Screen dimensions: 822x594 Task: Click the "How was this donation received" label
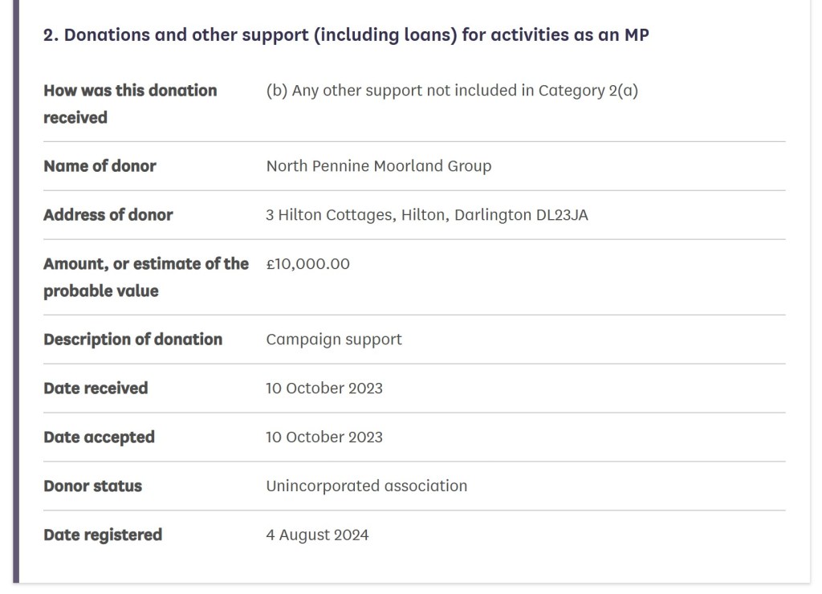pyautogui.click(x=130, y=104)
